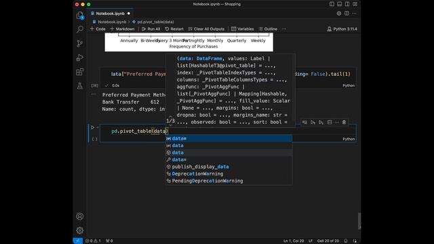Image resolution: width=434 pixels, height=244 pixels.
Task: Clear All Outputs of the notebook
Action: [x=206, y=28]
